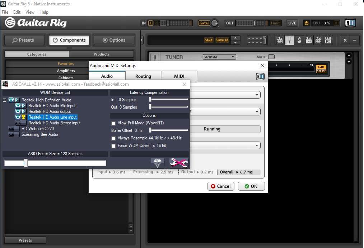
Task: Click the Guitar Rig logo
Action: pos(36,23)
